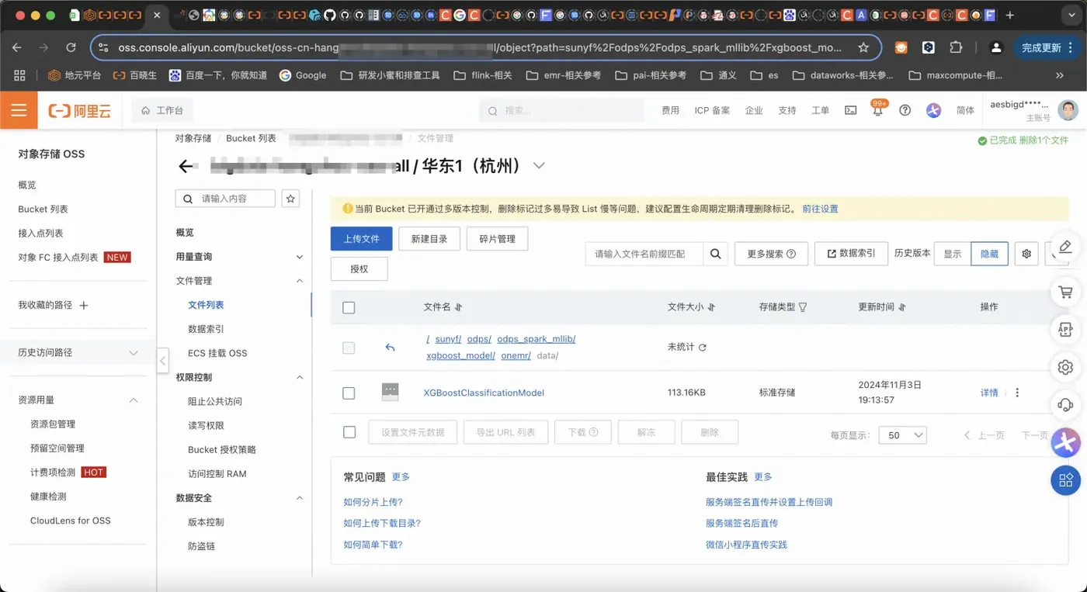Screen dimensions: 1087x592
Task: Tick the bottom toolbar checkbox
Action: tap(349, 432)
